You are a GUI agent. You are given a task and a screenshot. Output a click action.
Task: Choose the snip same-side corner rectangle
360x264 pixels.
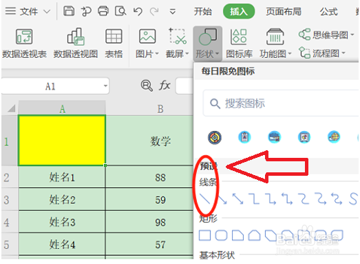pyautogui.click(x=255, y=236)
